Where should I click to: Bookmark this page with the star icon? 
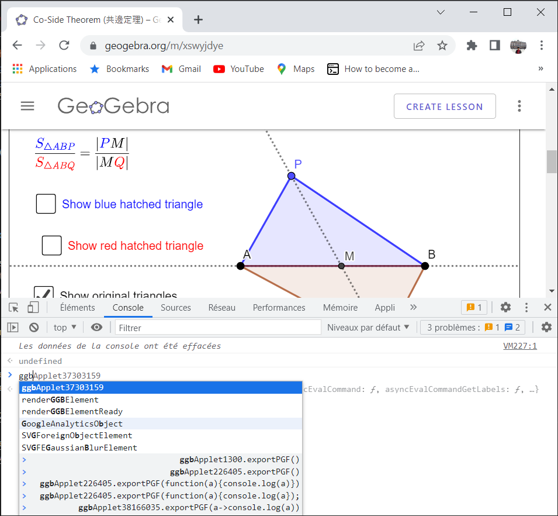coord(442,46)
